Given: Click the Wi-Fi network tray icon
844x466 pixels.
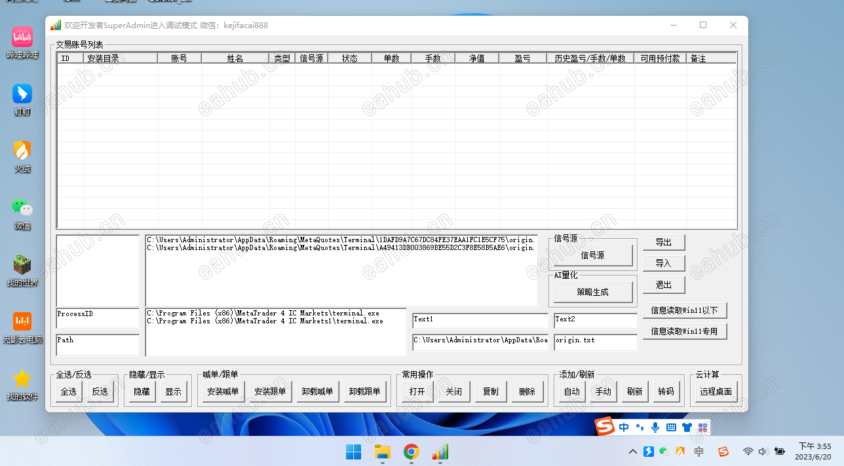Looking at the screenshot, I should [748, 452].
